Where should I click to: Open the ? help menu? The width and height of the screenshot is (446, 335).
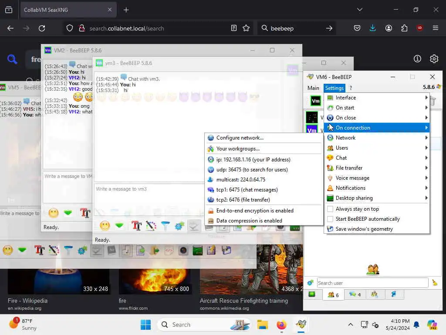[351, 88]
